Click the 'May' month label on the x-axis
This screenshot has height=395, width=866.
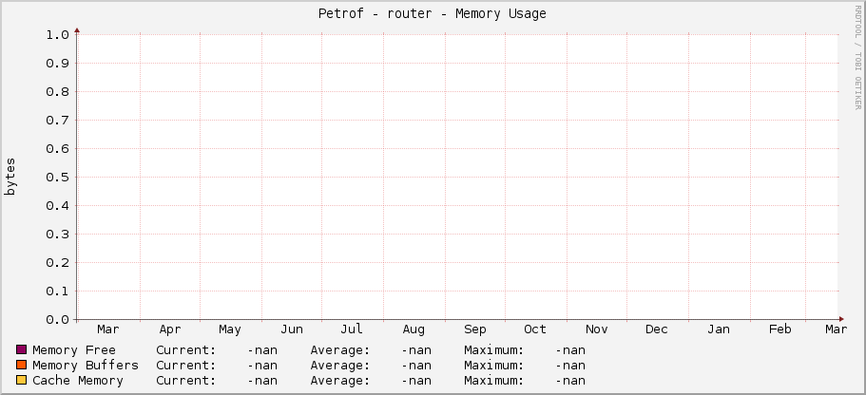point(230,329)
